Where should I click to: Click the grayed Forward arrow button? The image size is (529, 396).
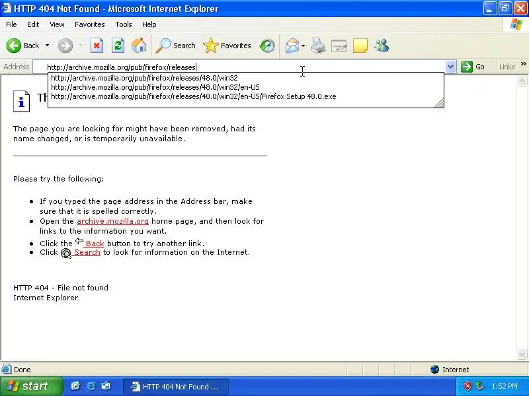(x=65, y=46)
